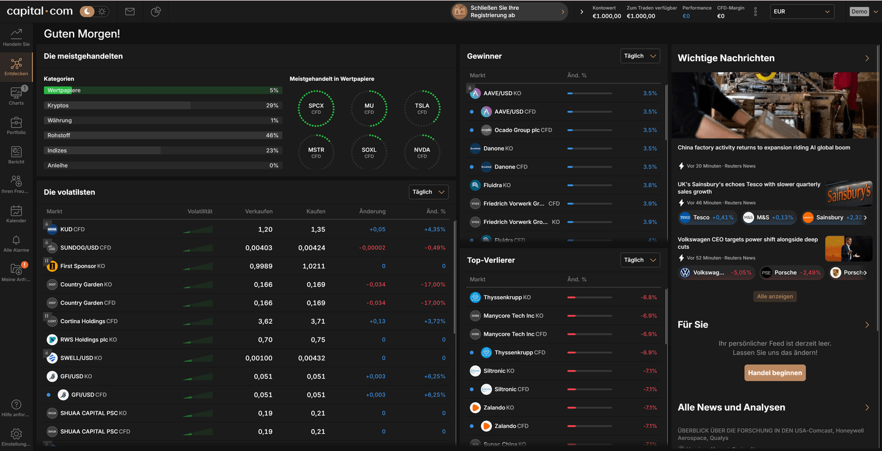
Task: Sort by the Volatilität column header
Action: click(200, 211)
